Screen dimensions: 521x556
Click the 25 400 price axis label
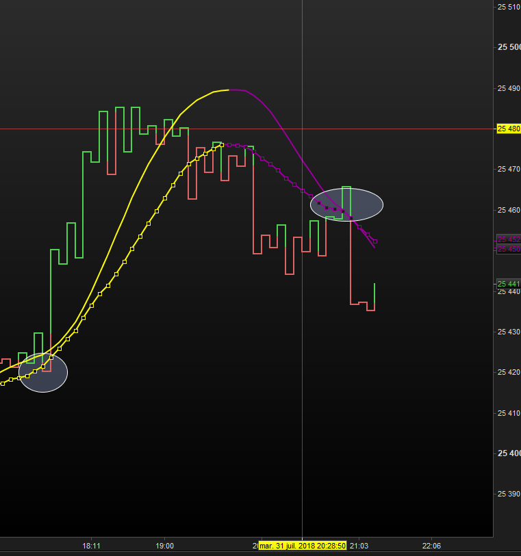point(509,453)
